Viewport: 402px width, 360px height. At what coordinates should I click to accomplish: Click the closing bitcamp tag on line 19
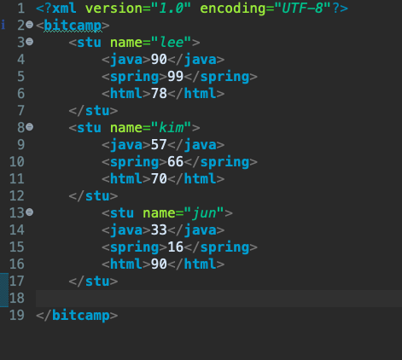click(x=77, y=316)
